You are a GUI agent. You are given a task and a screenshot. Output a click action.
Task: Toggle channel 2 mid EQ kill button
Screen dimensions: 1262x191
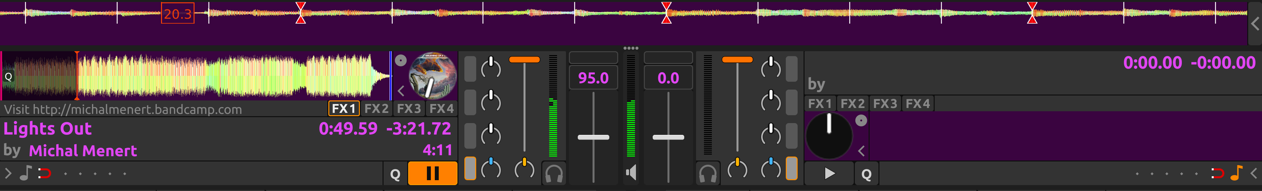point(792,102)
